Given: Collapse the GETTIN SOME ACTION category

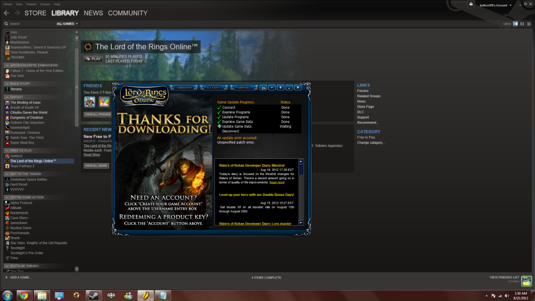Looking at the screenshot, I should [x=7, y=197].
